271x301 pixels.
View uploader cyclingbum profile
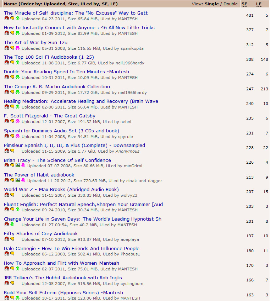(132, 284)
